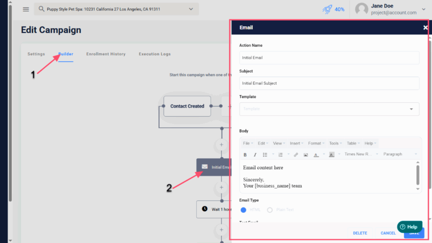Select the HTML email type
Viewport: 432px width, 243px height.
(243, 210)
